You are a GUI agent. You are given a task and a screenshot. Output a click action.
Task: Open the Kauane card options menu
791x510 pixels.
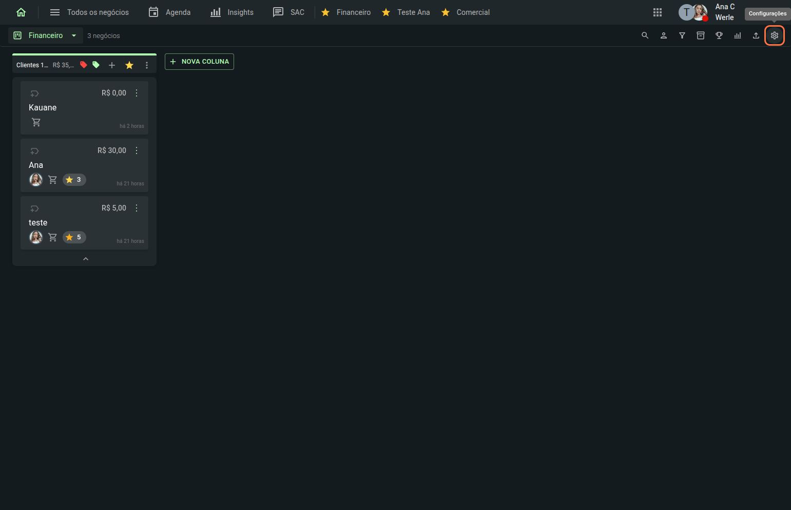click(x=137, y=93)
